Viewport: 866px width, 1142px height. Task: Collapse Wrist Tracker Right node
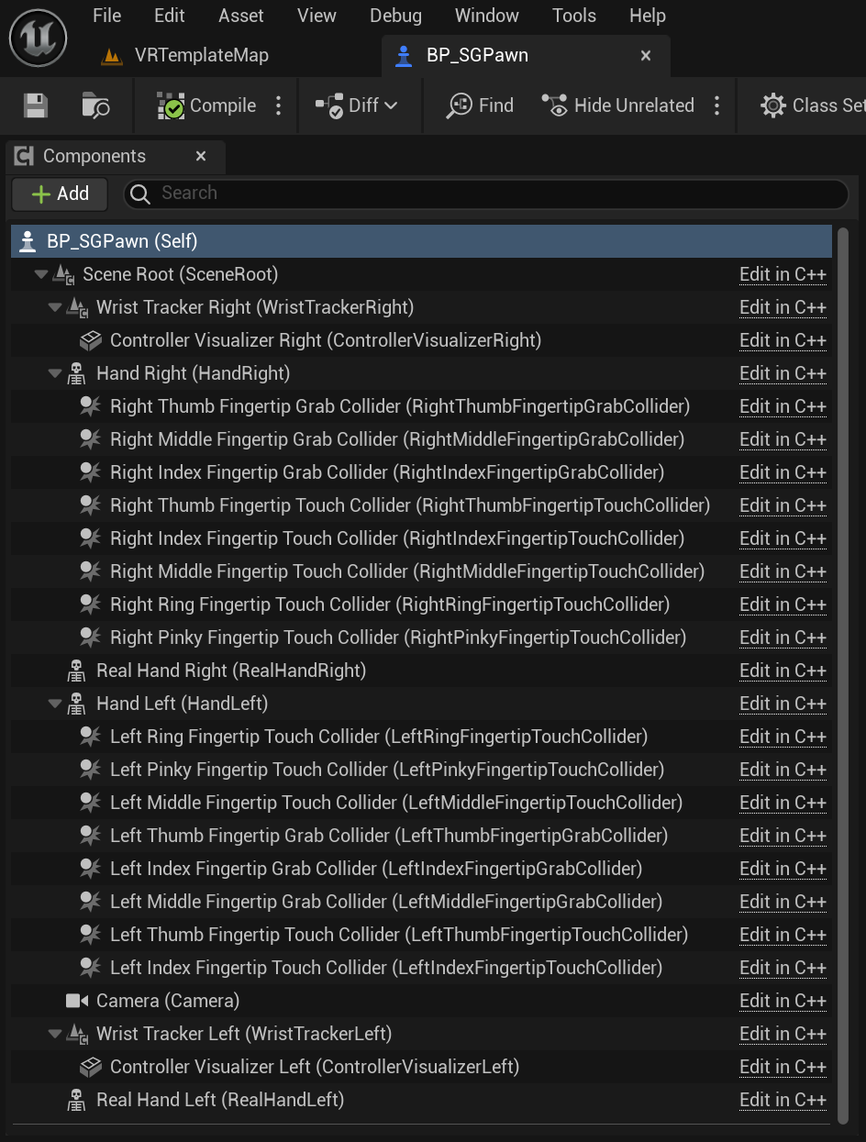54,307
